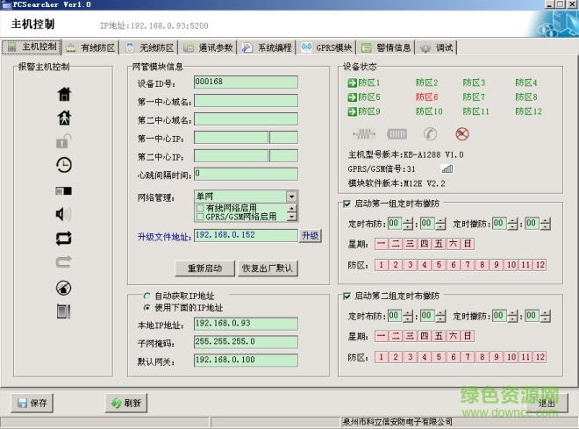This screenshot has width=579, height=429.
Task: Open the 网络管理 dropdown list
Action: (291, 197)
